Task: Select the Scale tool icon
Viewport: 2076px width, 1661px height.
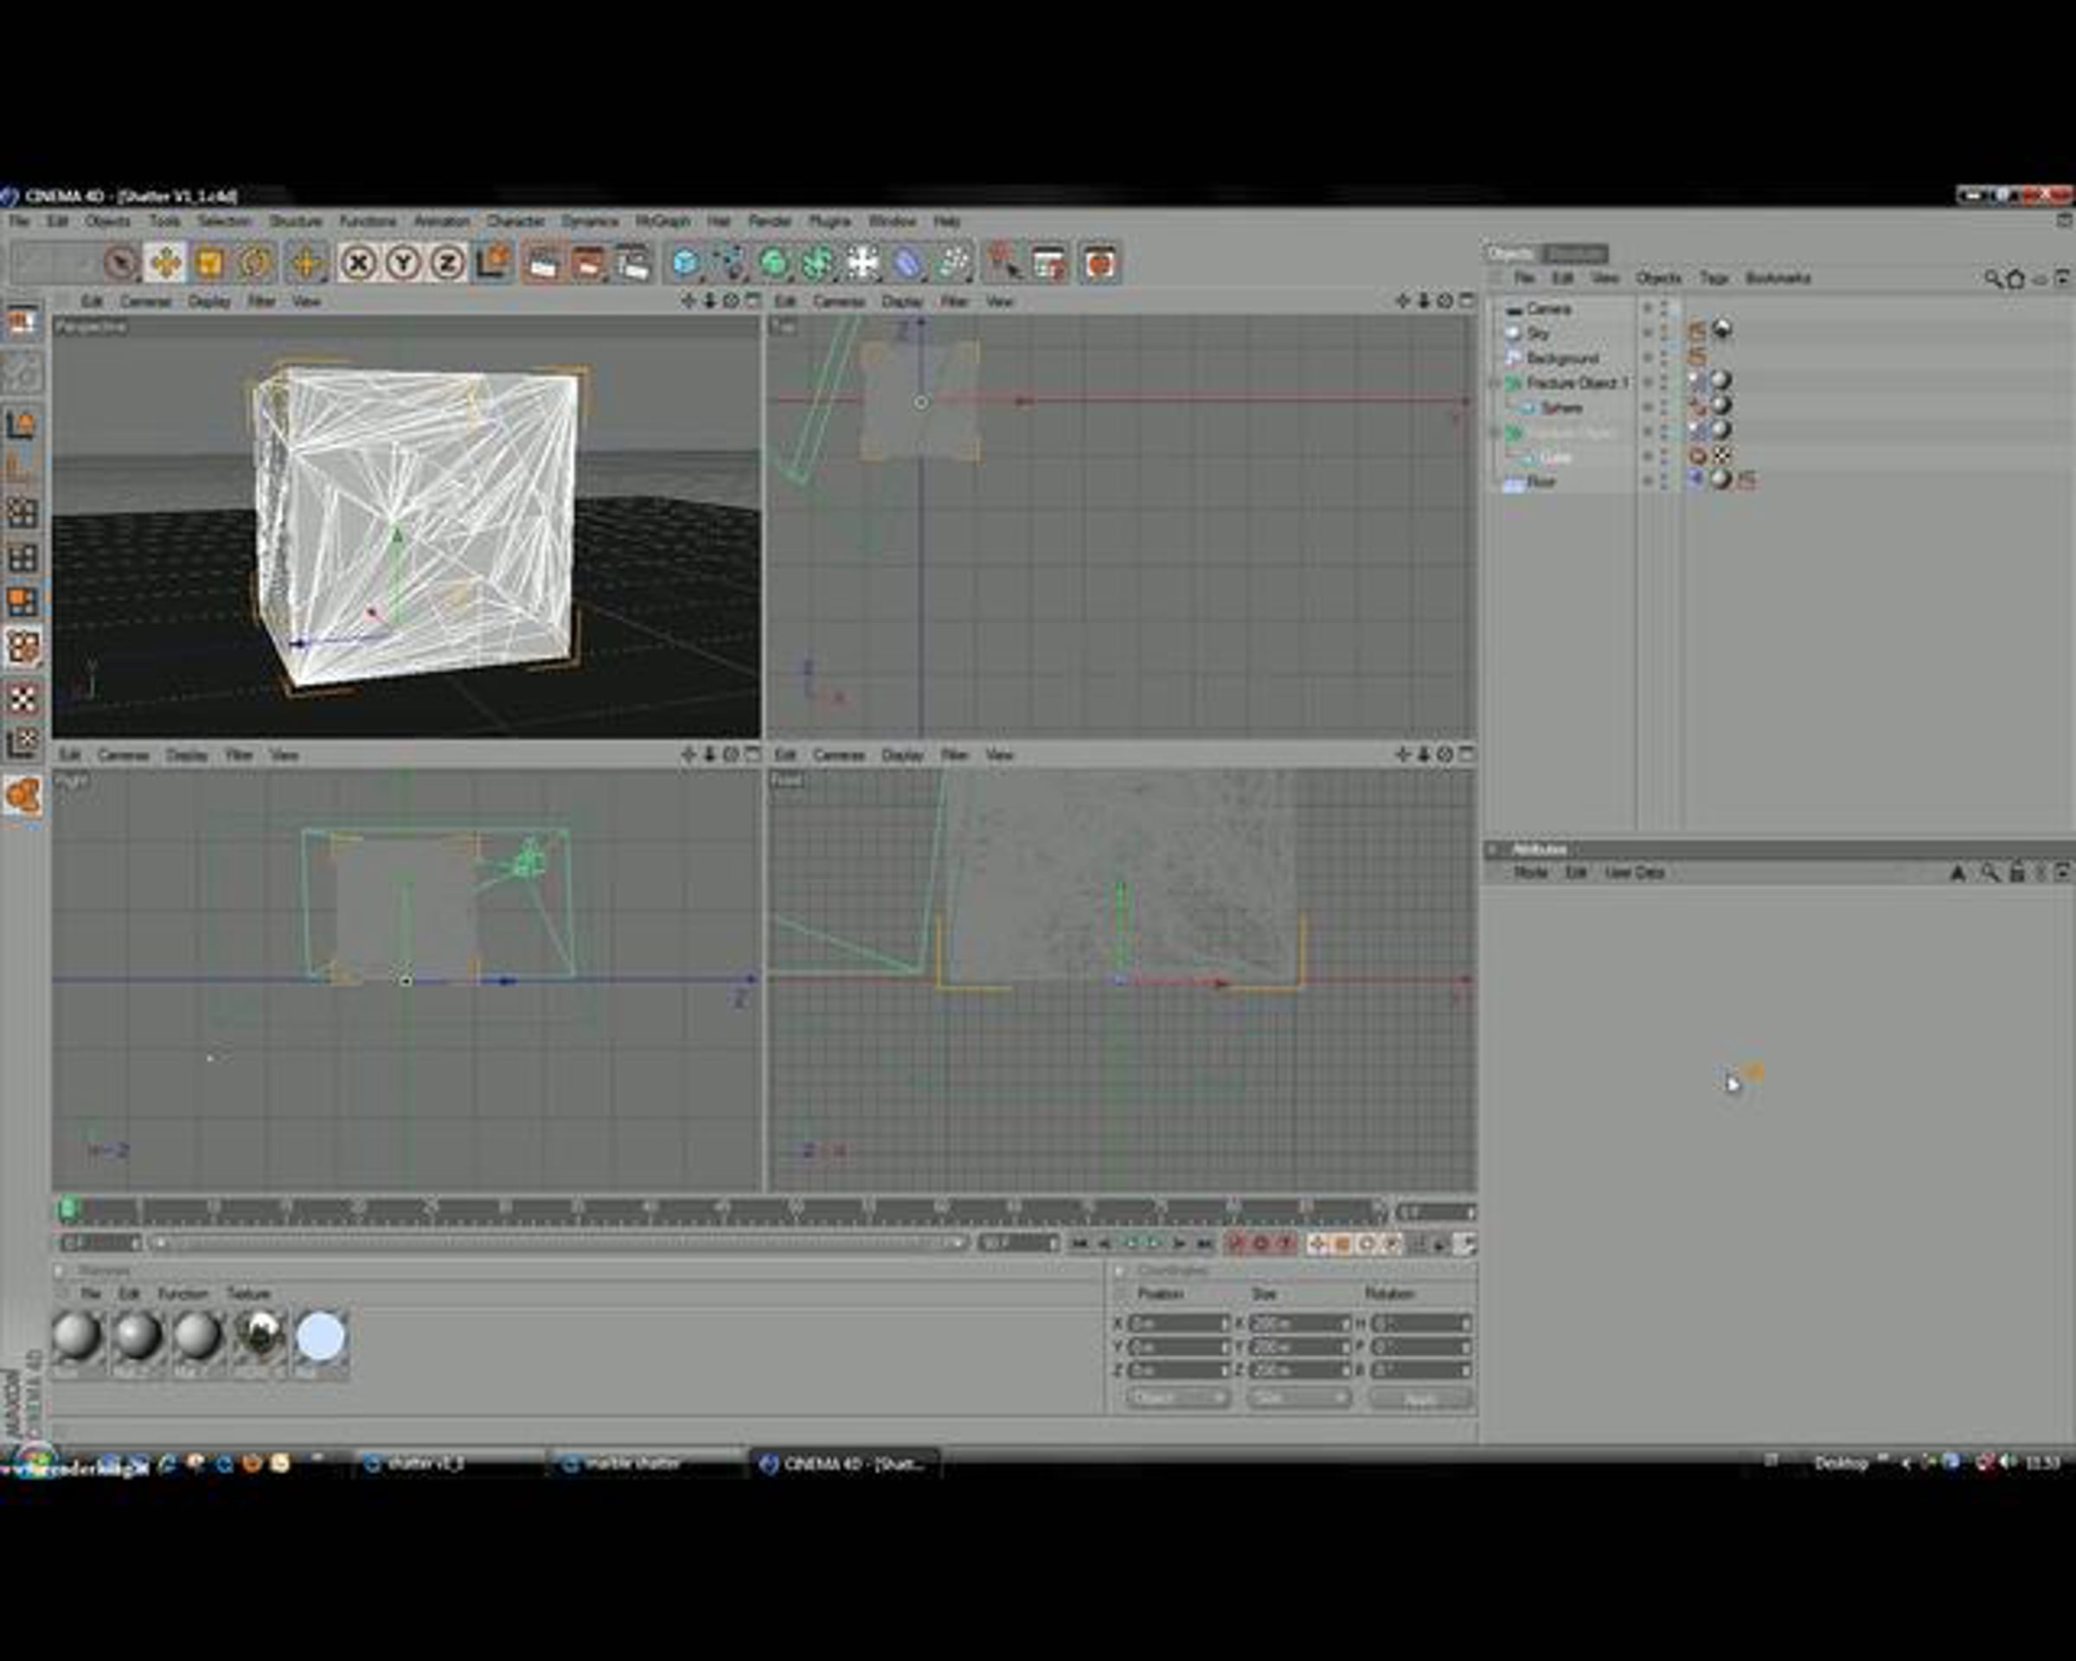Action: pyautogui.click(x=210, y=263)
